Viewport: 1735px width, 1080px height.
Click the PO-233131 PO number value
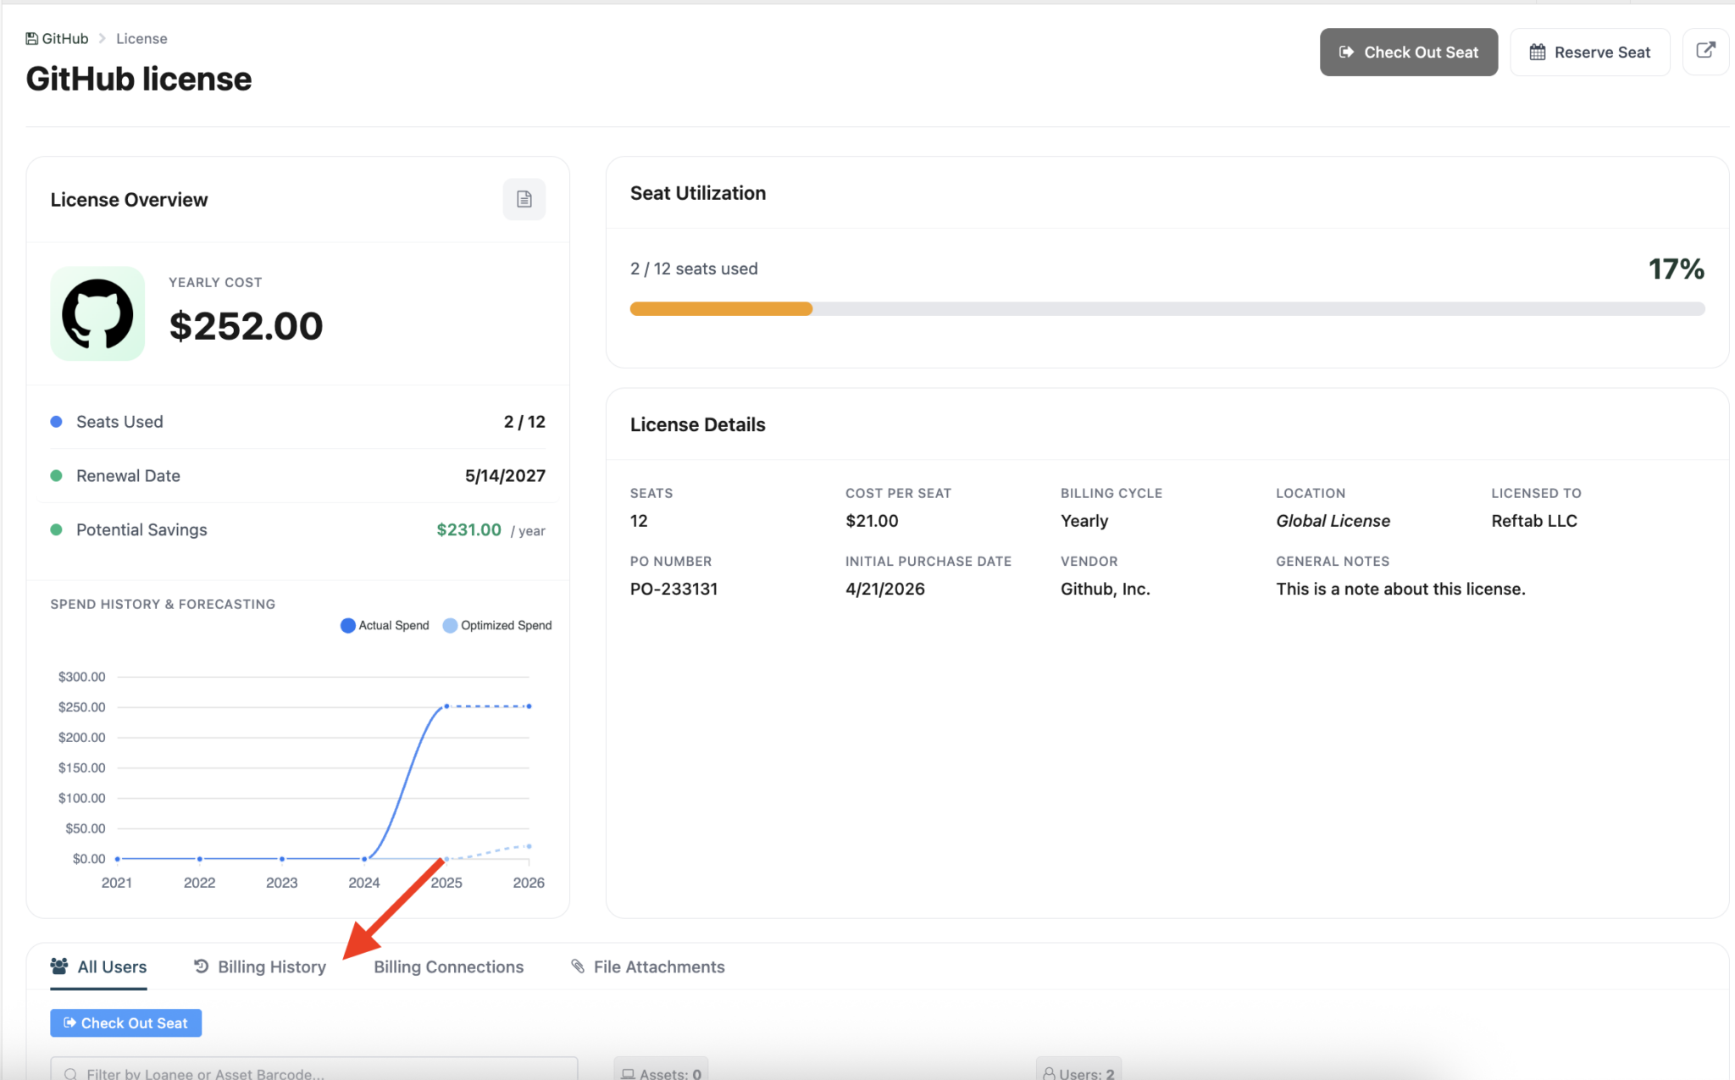click(x=673, y=589)
